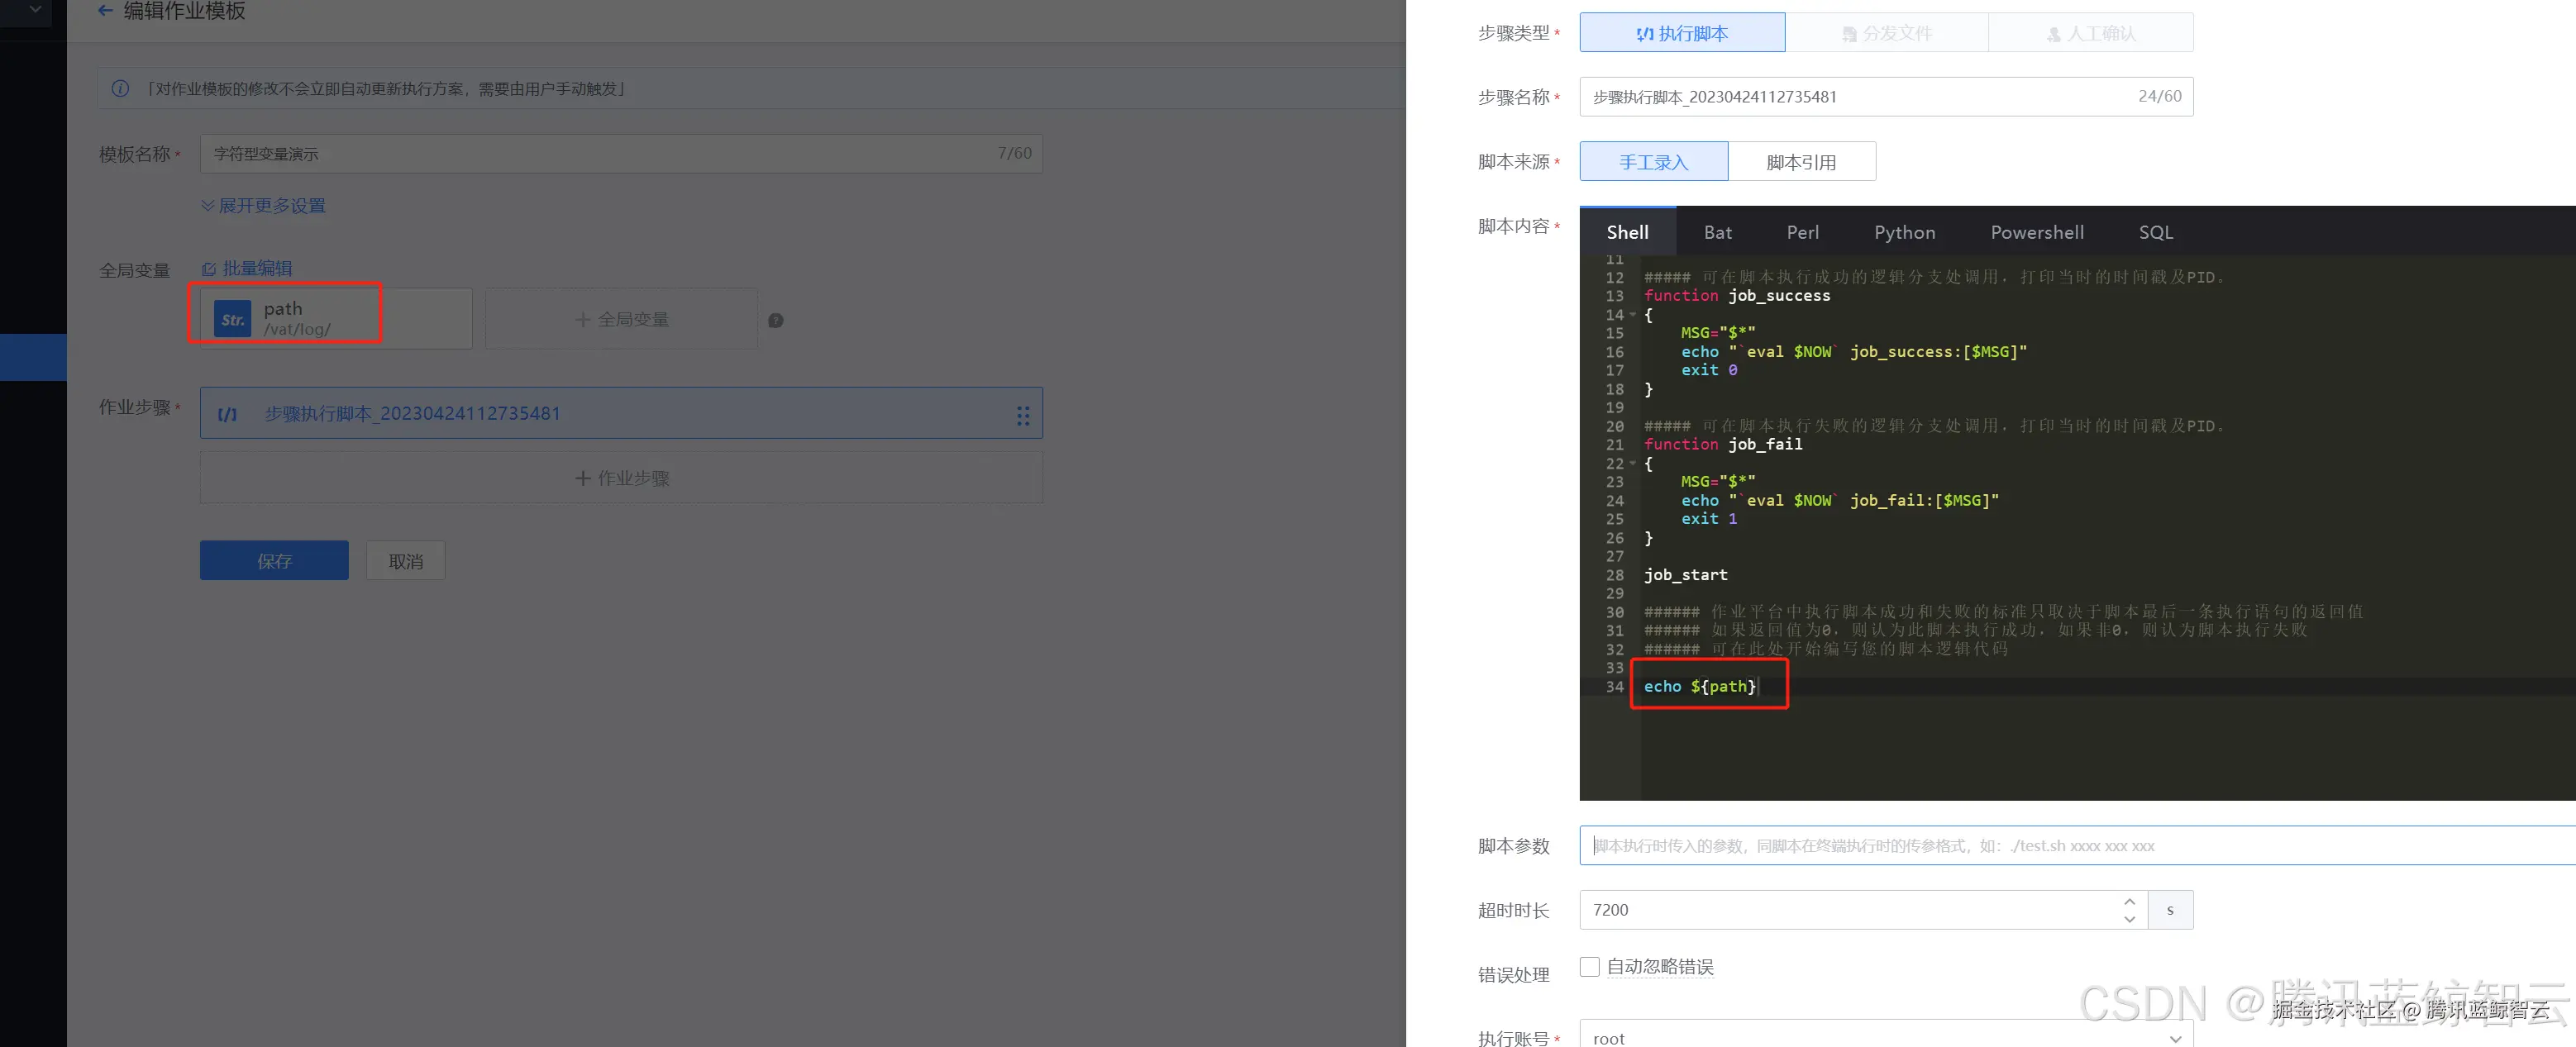Increase the timeout with the up arrow
This screenshot has height=1047, width=2576.
click(x=2129, y=901)
